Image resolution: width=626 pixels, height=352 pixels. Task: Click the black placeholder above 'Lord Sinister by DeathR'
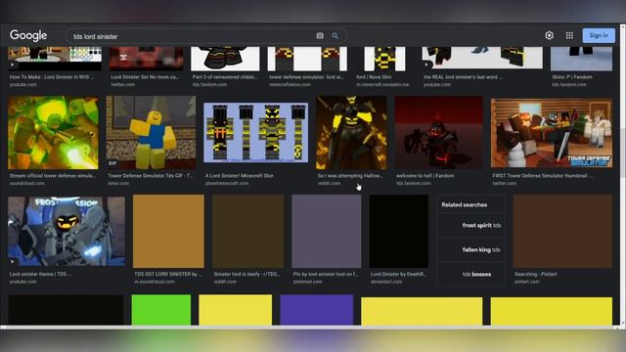pyautogui.click(x=399, y=231)
